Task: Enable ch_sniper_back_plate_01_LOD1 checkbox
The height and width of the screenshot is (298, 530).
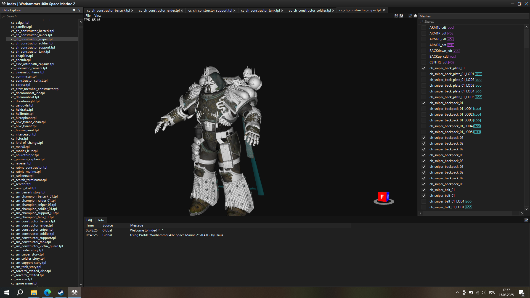Action: point(424,74)
